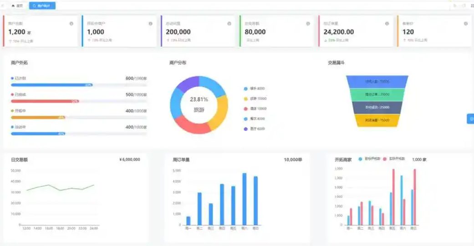Click the 600/1000家 count
Viewport: 474px width, 246px height.
coord(136,79)
